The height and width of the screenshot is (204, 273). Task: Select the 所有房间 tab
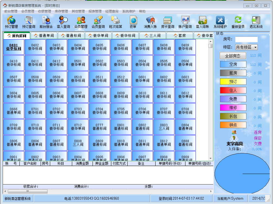(17, 35)
